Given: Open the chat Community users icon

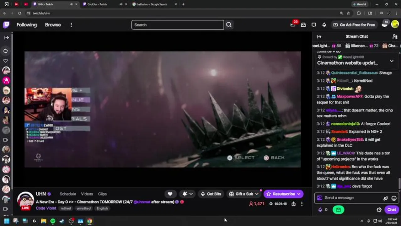Looking at the screenshot, I should click(x=395, y=37).
